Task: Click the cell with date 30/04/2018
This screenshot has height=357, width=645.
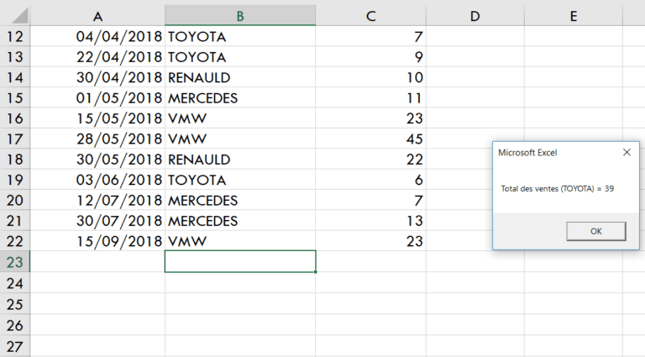Action: [x=97, y=77]
